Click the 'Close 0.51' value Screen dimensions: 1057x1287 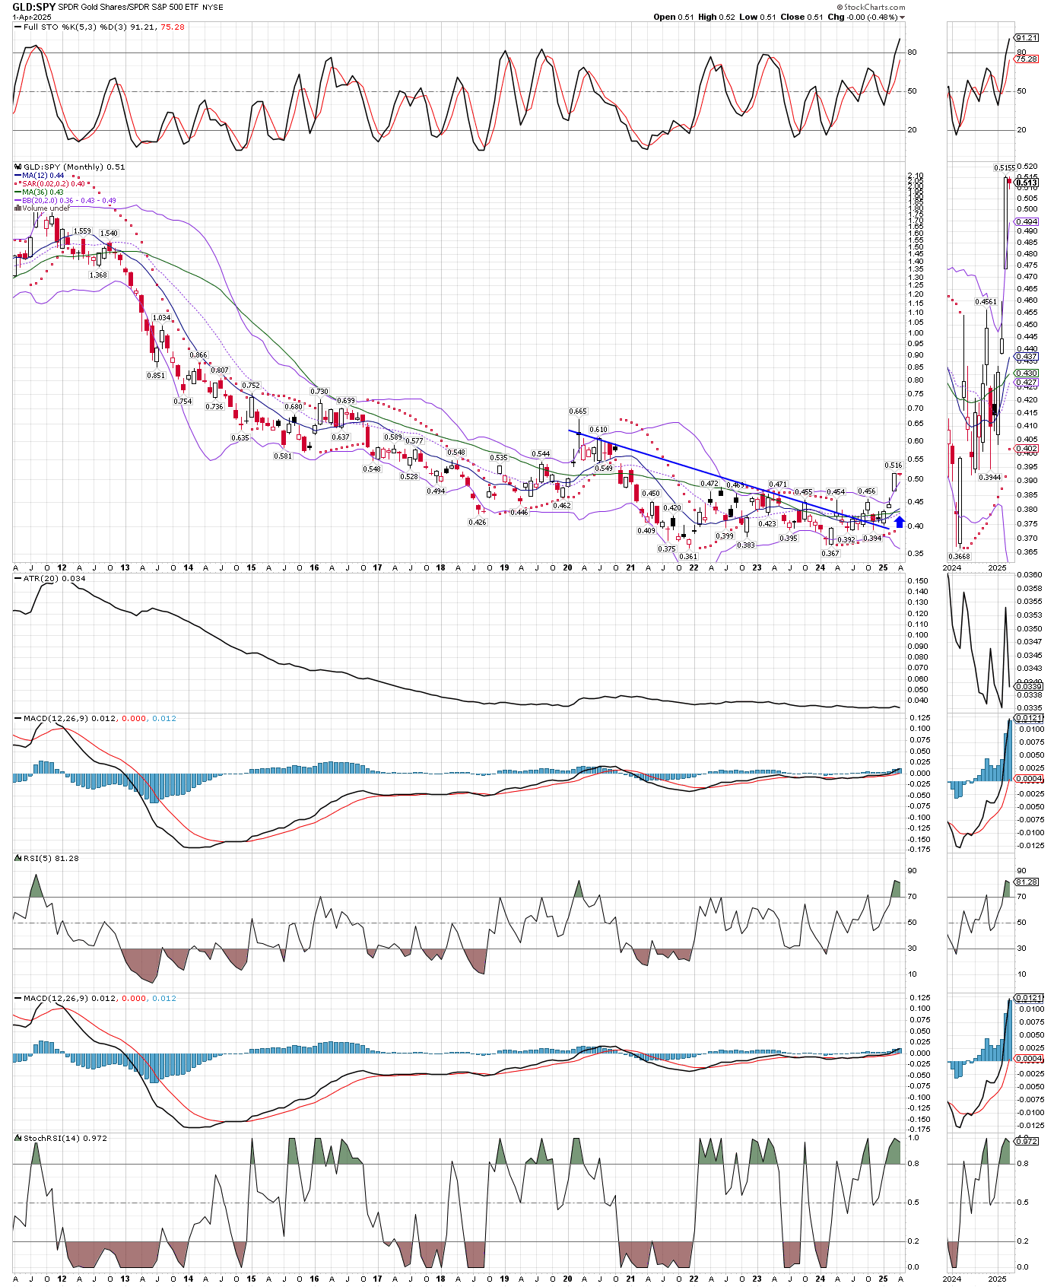(x=801, y=17)
